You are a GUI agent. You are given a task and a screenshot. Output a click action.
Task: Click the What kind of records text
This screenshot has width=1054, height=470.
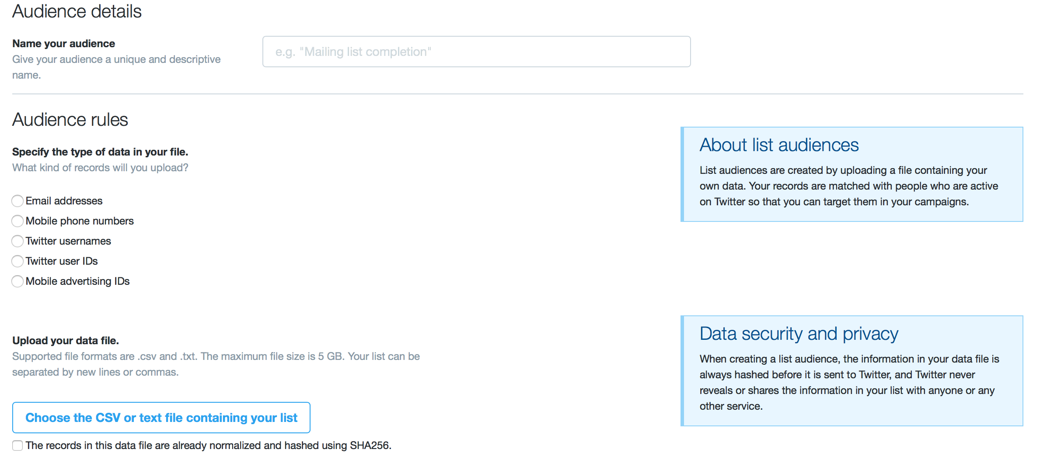click(x=100, y=168)
